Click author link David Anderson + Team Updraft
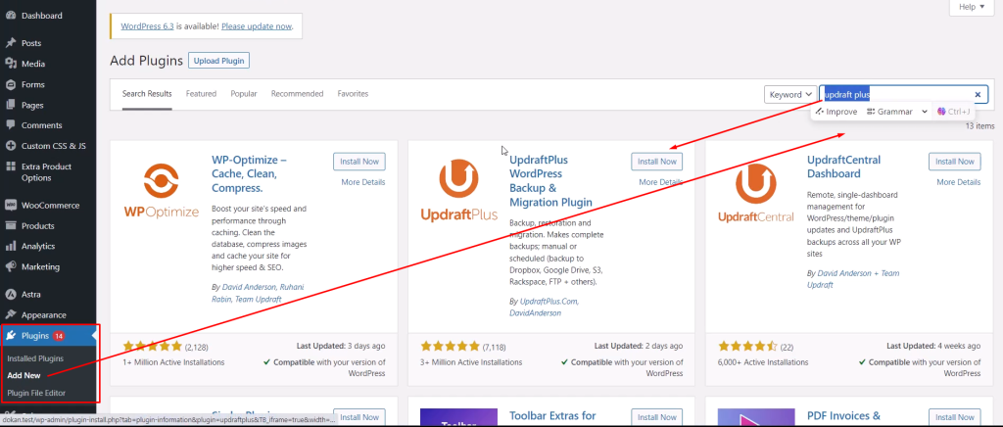This screenshot has height=427, width=1003. [853, 279]
